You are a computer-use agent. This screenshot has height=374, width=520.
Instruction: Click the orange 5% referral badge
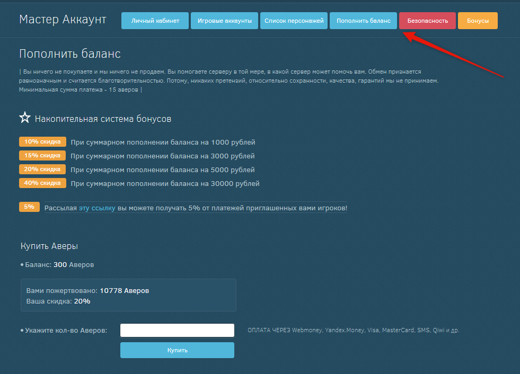(x=29, y=207)
